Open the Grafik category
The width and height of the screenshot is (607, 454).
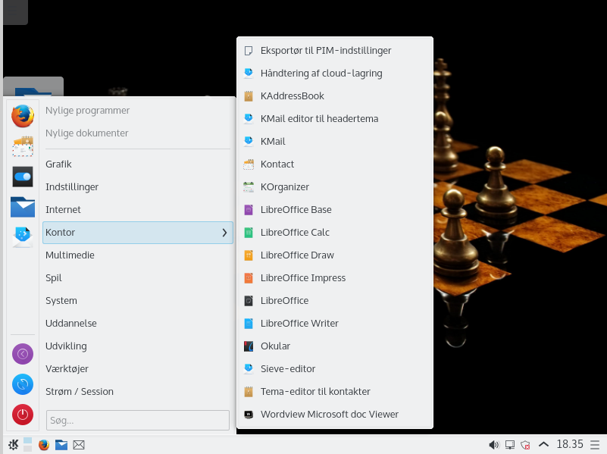click(x=138, y=164)
